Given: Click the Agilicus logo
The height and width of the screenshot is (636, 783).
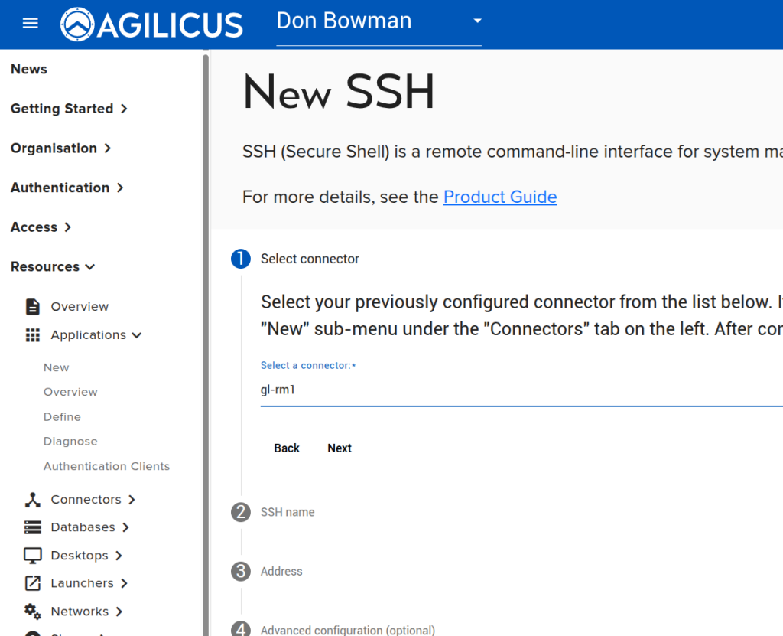Looking at the screenshot, I should coord(151,24).
